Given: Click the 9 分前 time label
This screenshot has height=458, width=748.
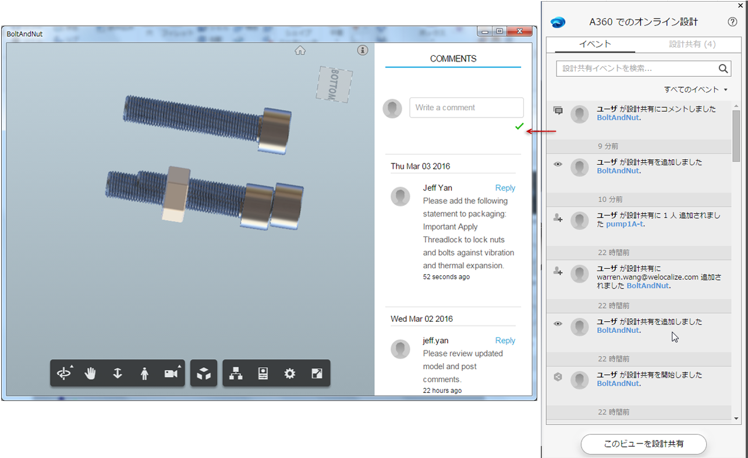Looking at the screenshot, I should [x=608, y=146].
